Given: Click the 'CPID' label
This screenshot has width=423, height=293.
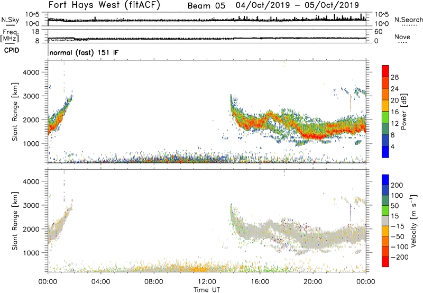Looking at the screenshot, I should click(x=12, y=50).
